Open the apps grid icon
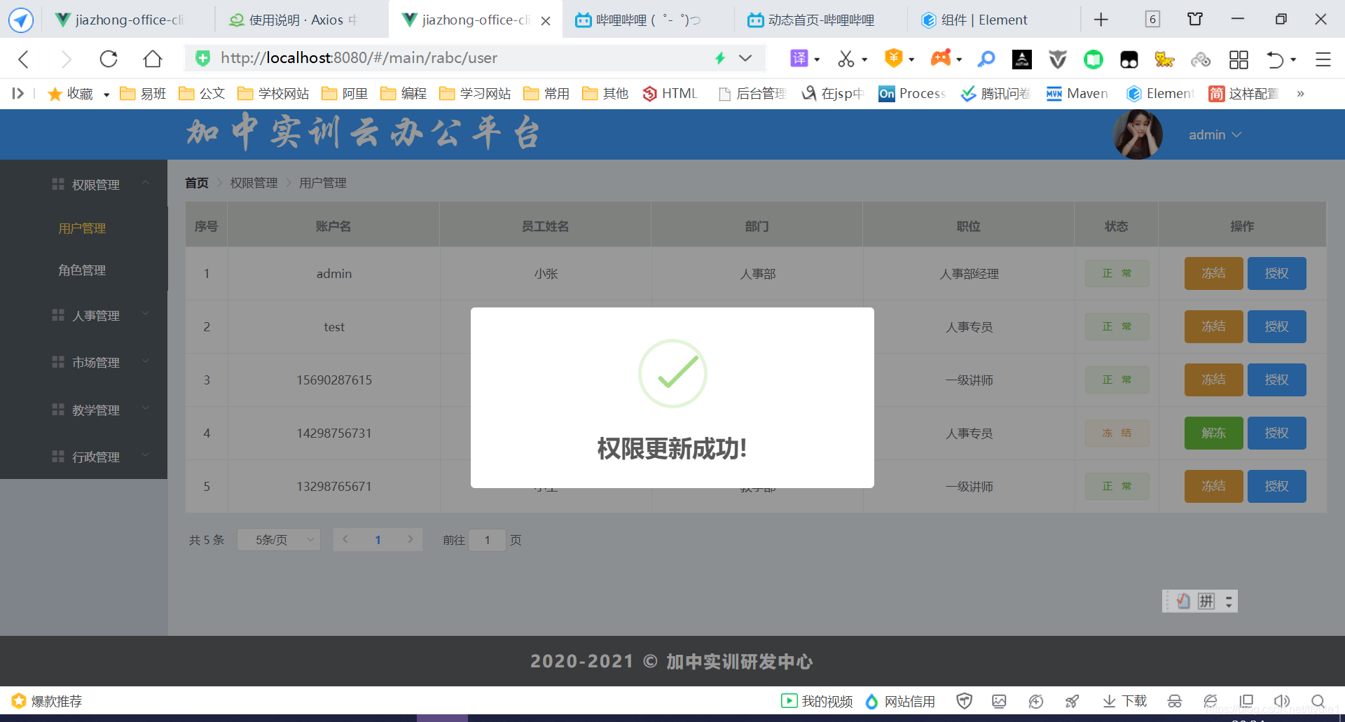The width and height of the screenshot is (1345, 722). pos(1239,60)
